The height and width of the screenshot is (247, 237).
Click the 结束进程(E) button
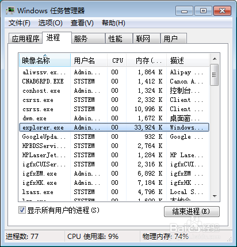click(x=192, y=211)
